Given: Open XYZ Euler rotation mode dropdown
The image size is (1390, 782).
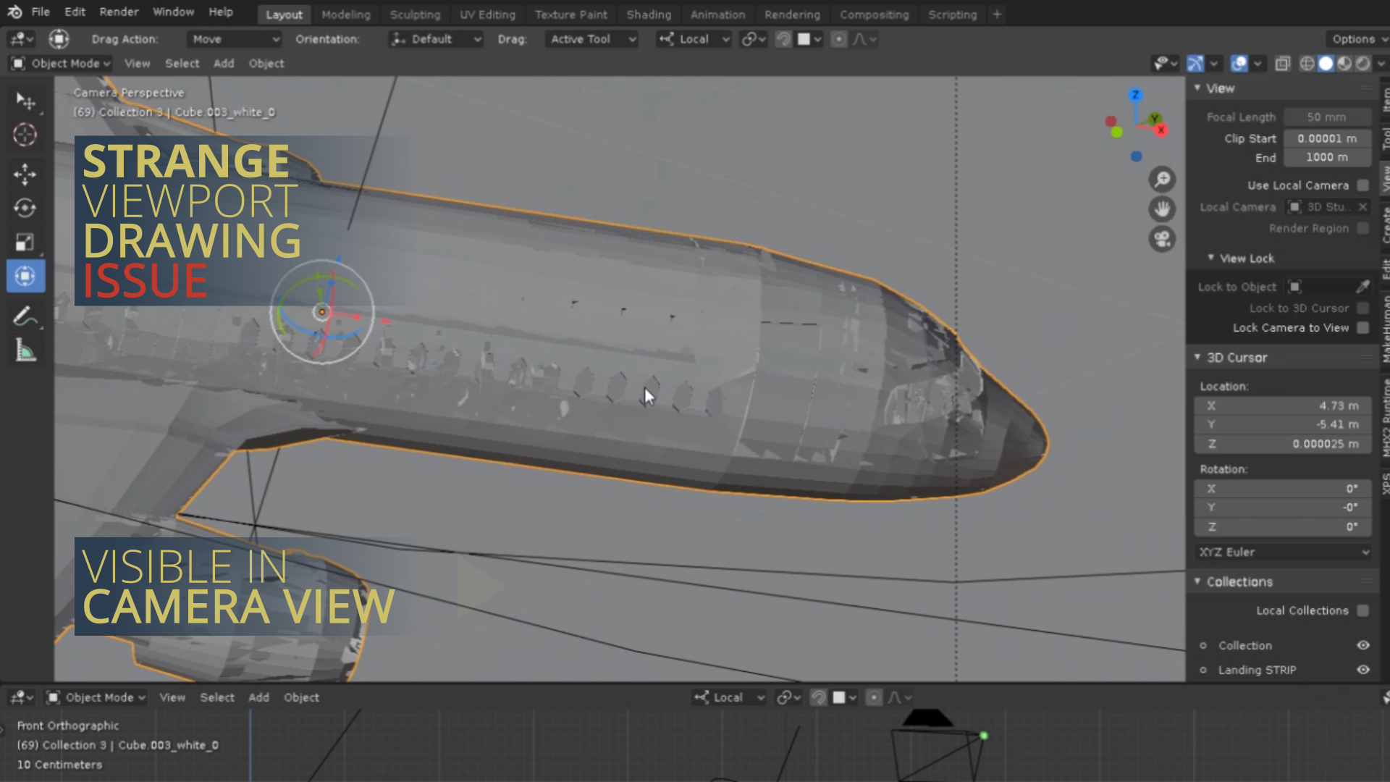Looking at the screenshot, I should click(x=1283, y=552).
